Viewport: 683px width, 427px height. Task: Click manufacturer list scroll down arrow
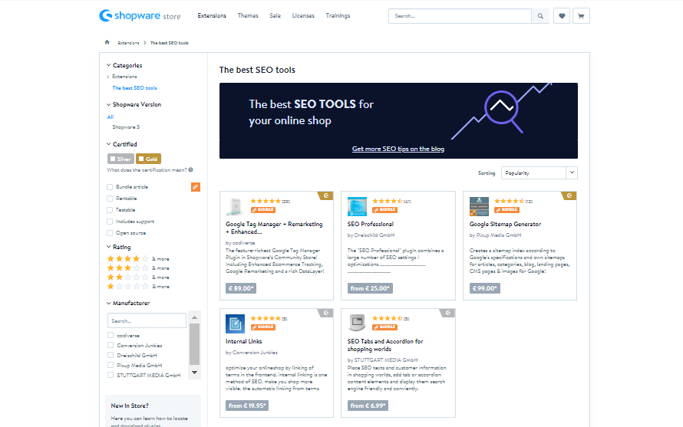click(195, 373)
